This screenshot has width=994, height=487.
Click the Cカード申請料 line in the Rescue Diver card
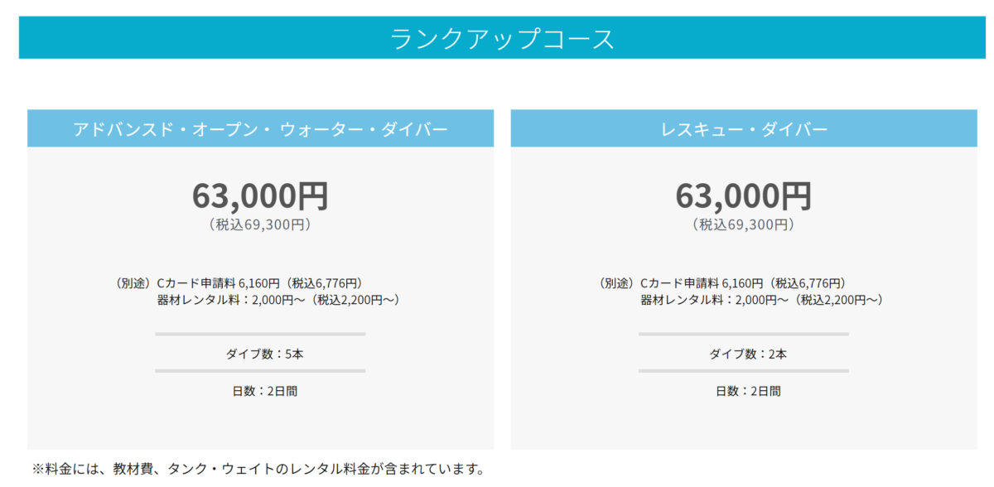click(742, 283)
